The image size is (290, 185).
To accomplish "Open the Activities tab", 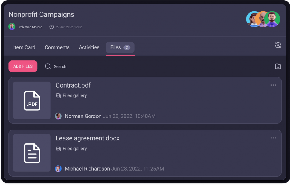I will tap(89, 47).
